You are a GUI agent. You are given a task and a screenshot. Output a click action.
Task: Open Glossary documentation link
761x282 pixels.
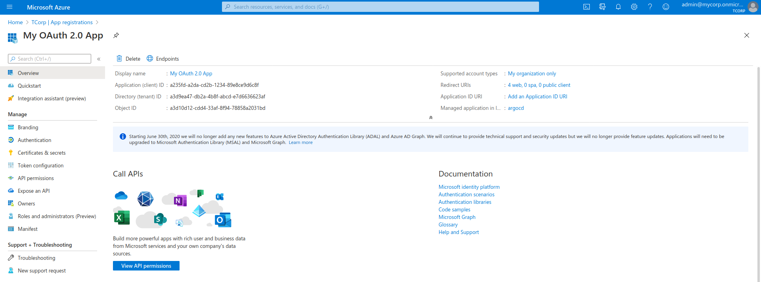coord(448,224)
